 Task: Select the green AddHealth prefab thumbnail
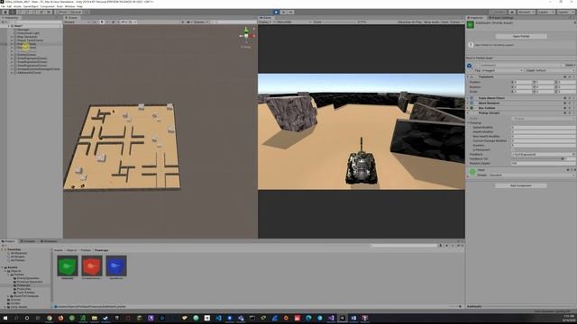click(x=68, y=265)
